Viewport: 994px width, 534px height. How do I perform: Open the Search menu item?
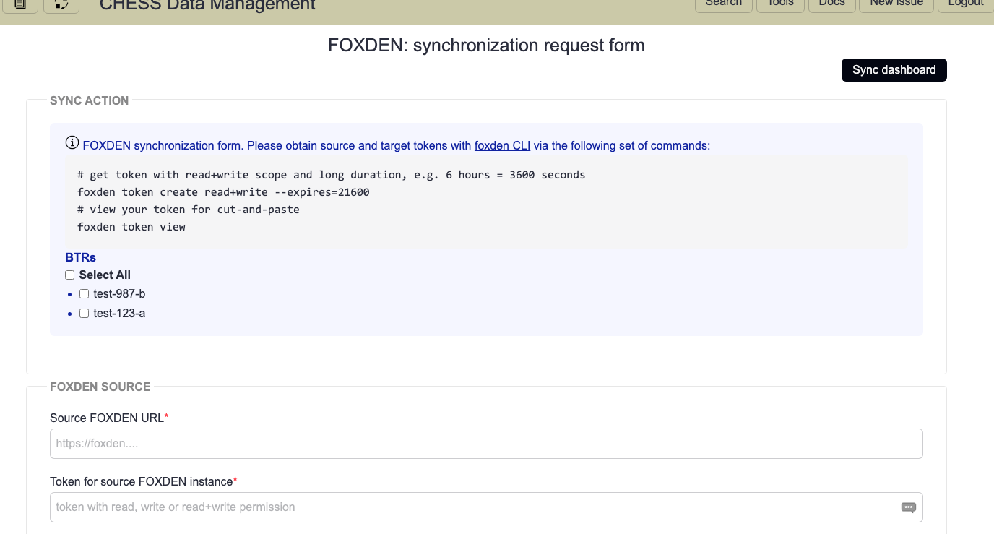click(723, 4)
